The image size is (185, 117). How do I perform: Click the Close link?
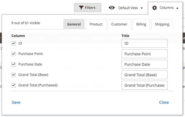[x=164, y=102]
